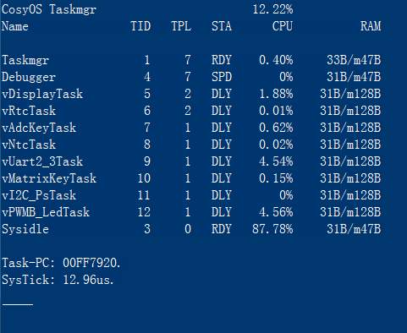Click the Task-PC address 00FF7920
The width and height of the screenshot is (407, 333).
[90, 263]
